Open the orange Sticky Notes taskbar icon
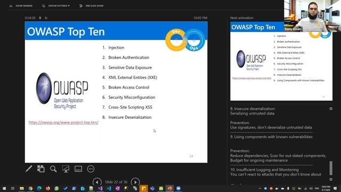The width and height of the screenshot is (341, 192). (143, 188)
